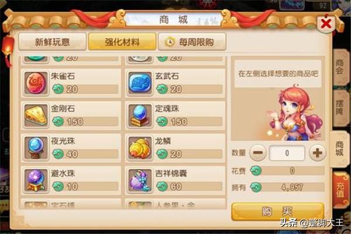Open the 摆摊 stall side tab
This screenshot has height=234, width=351.
[x=340, y=108]
